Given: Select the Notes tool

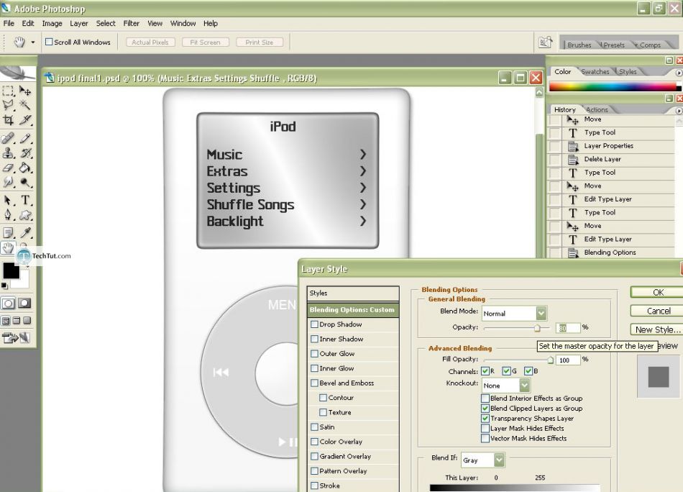Looking at the screenshot, I should (9, 233).
